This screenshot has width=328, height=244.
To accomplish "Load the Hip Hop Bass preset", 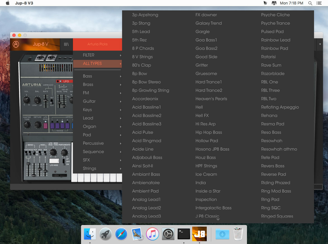I will tap(208, 132).
